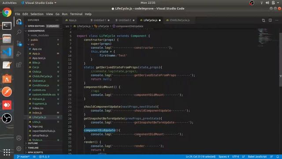Open notifications bell in status bar
This screenshot has height=159, width=282.
click(278, 157)
